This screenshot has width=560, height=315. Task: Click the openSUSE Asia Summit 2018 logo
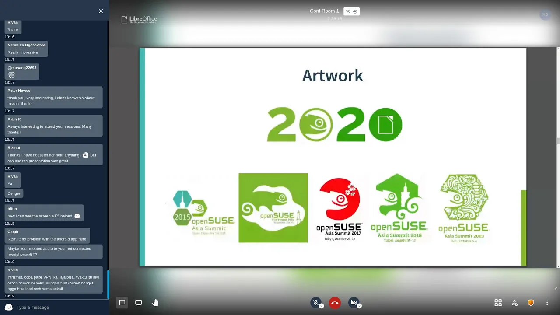coord(399,208)
